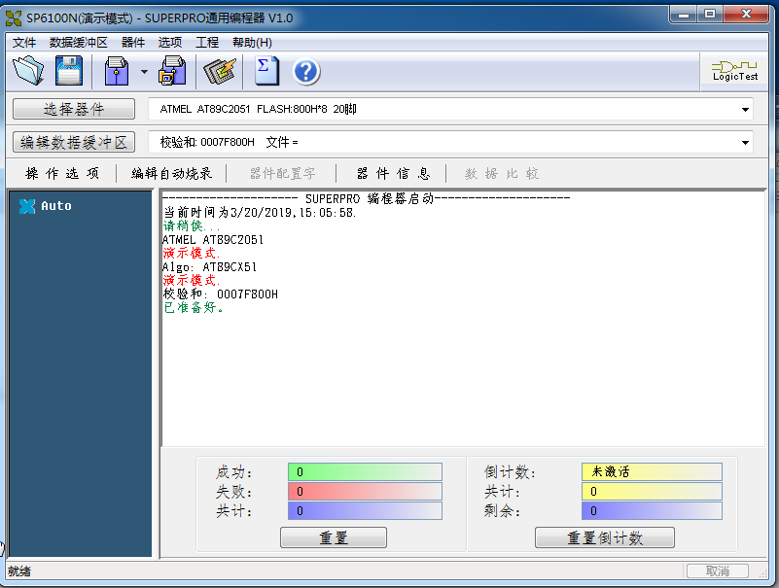
Task: Open the checksum sigma document icon
Action: click(x=266, y=71)
